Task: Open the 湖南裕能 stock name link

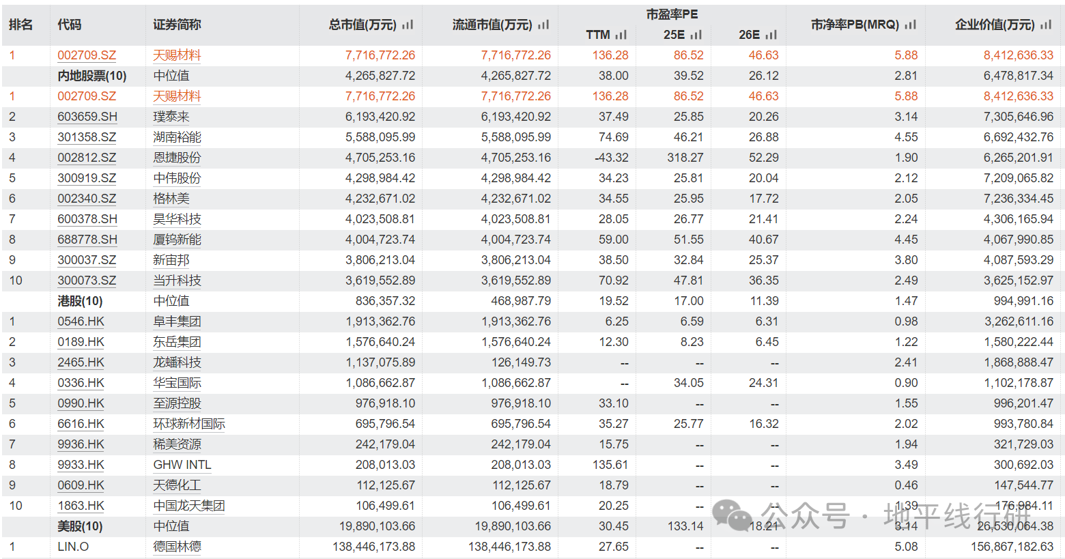Action: (x=177, y=137)
